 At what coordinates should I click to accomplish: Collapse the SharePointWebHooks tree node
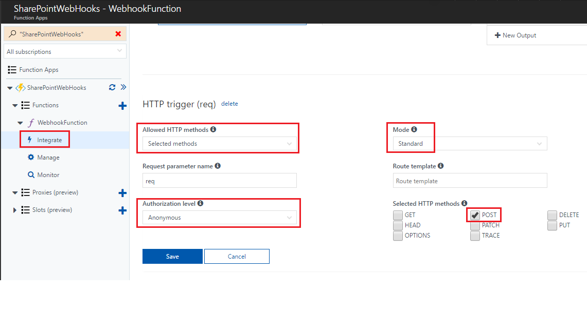(10, 88)
